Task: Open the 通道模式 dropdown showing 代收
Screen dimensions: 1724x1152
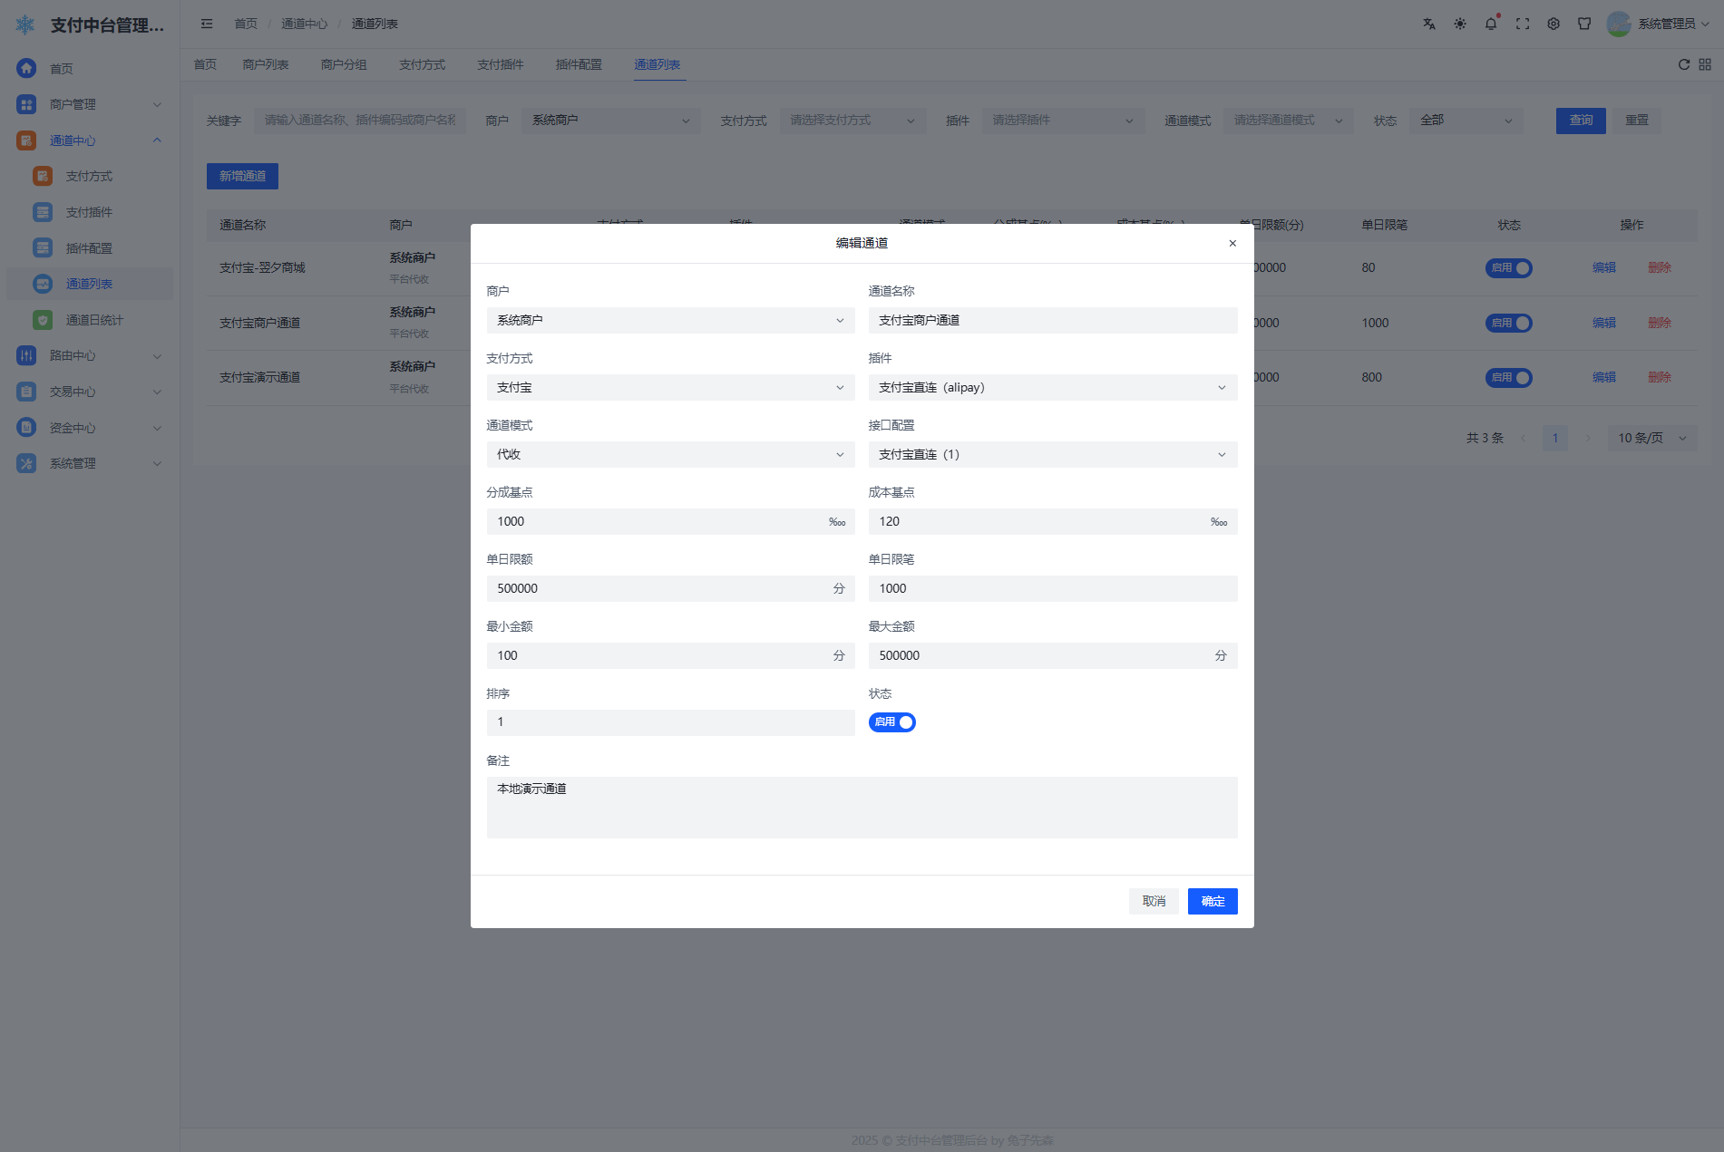Action: tap(670, 455)
